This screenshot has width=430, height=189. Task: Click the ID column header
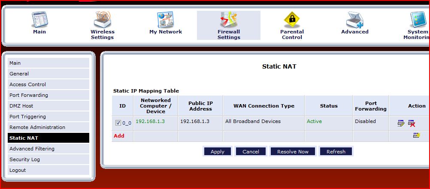pyautogui.click(x=122, y=106)
